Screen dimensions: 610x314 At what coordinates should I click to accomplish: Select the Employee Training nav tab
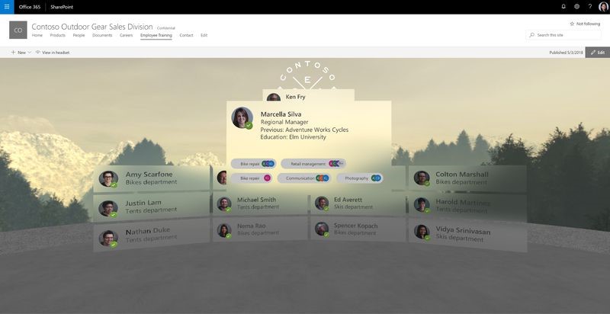[x=156, y=35]
